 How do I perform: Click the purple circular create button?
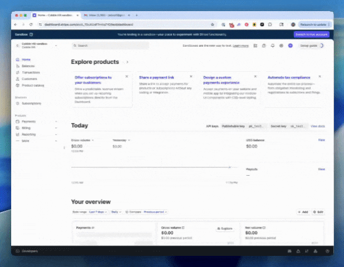(x=290, y=46)
